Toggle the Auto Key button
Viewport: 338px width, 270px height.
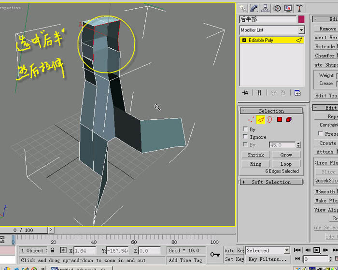point(234,250)
